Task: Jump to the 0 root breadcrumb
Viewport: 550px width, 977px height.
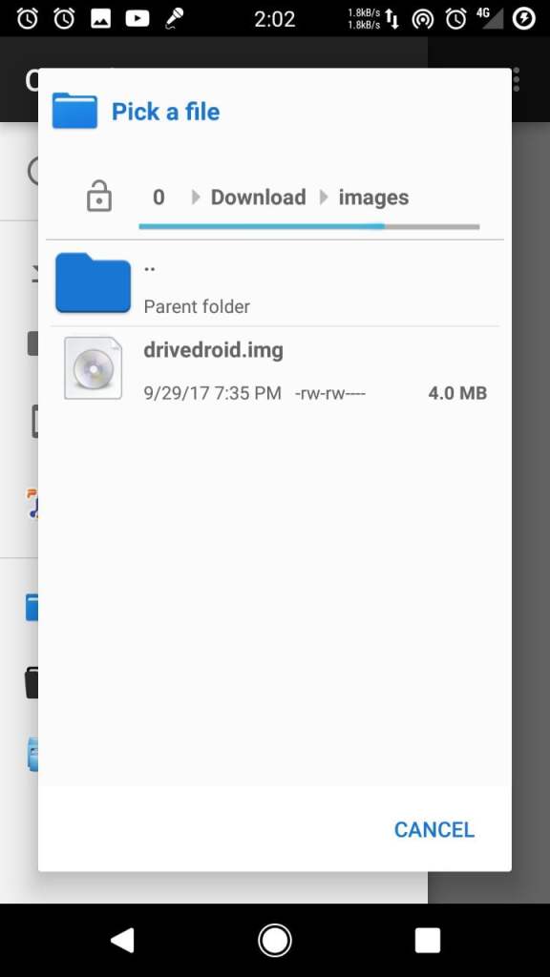Action: tap(159, 197)
